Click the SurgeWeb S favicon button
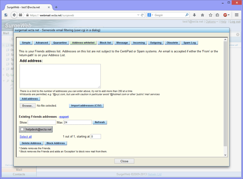Screen dimensions: 243x179 pos(6,15)
